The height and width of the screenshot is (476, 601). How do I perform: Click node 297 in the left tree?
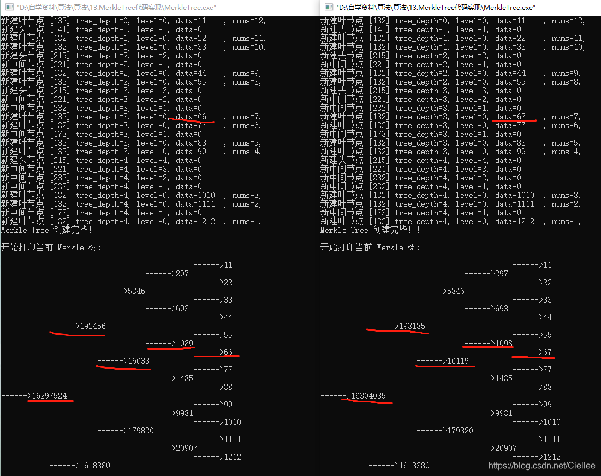coord(182,273)
